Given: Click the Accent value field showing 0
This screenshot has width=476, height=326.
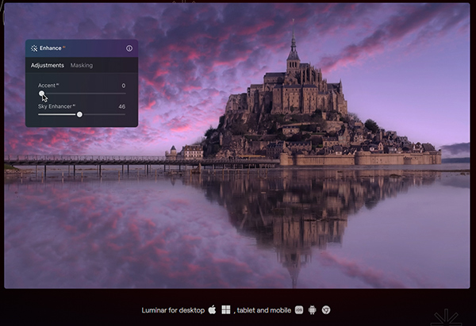Looking at the screenshot, I should pyautogui.click(x=123, y=85).
